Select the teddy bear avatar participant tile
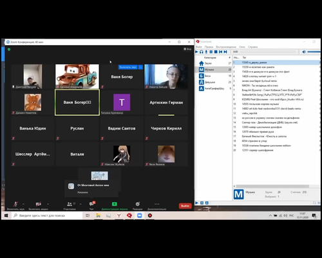322x258 pixels. 33,103
